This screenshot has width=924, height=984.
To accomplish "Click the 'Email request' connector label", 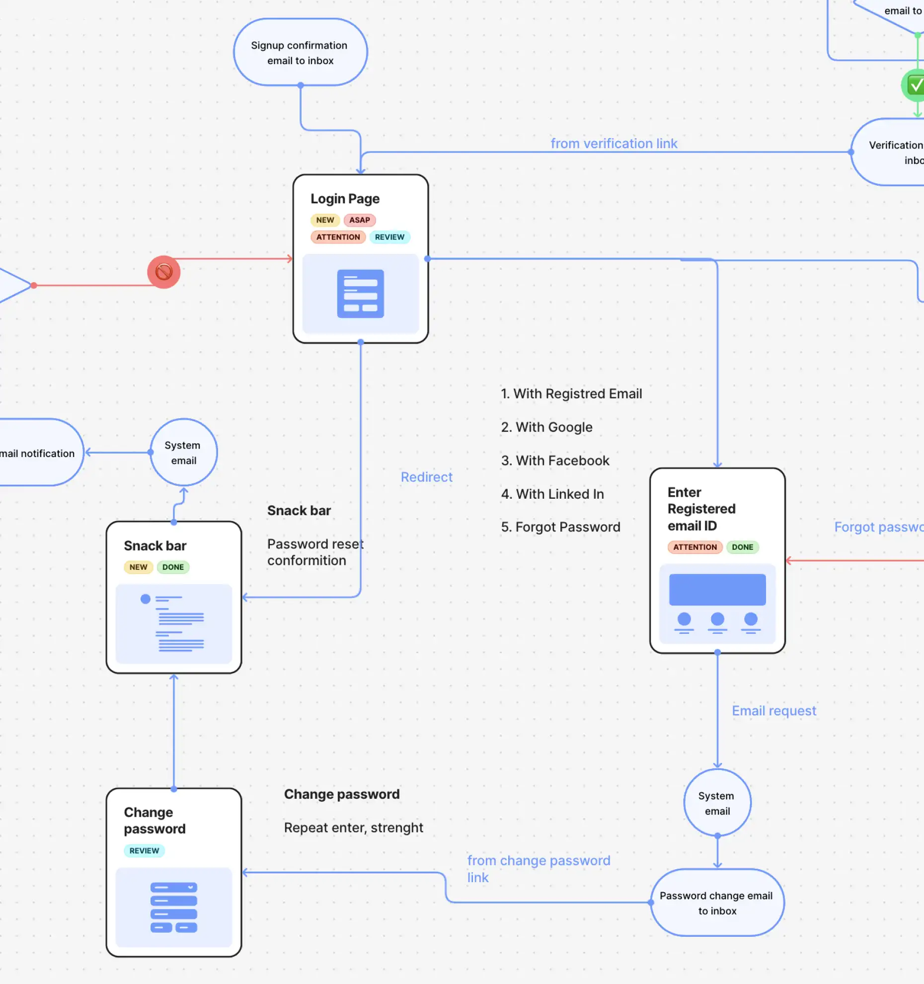I will [773, 711].
